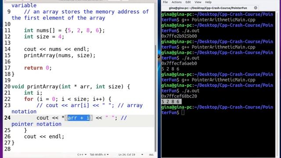Click the last './a.out' command in terminal
The width and height of the screenshot is (281, 158).
(190, 91)
